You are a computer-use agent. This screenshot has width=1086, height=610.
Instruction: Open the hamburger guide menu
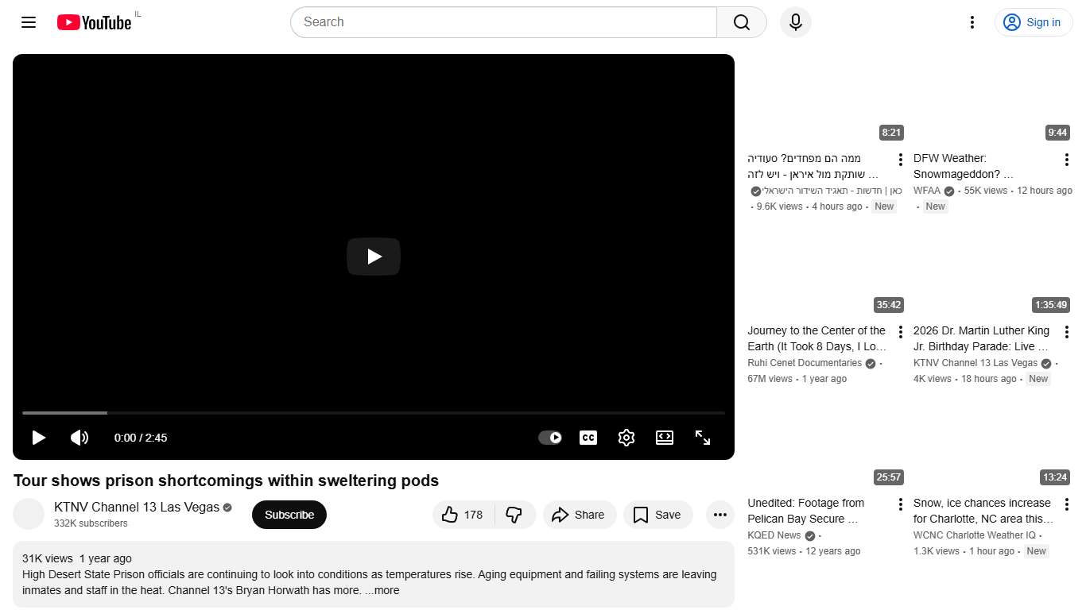(x=29, y=22)
